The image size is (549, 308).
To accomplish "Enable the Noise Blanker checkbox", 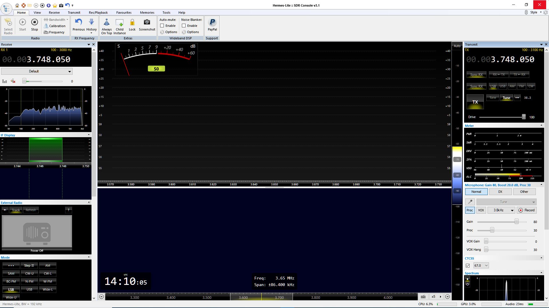I will (x=184, y=26).
